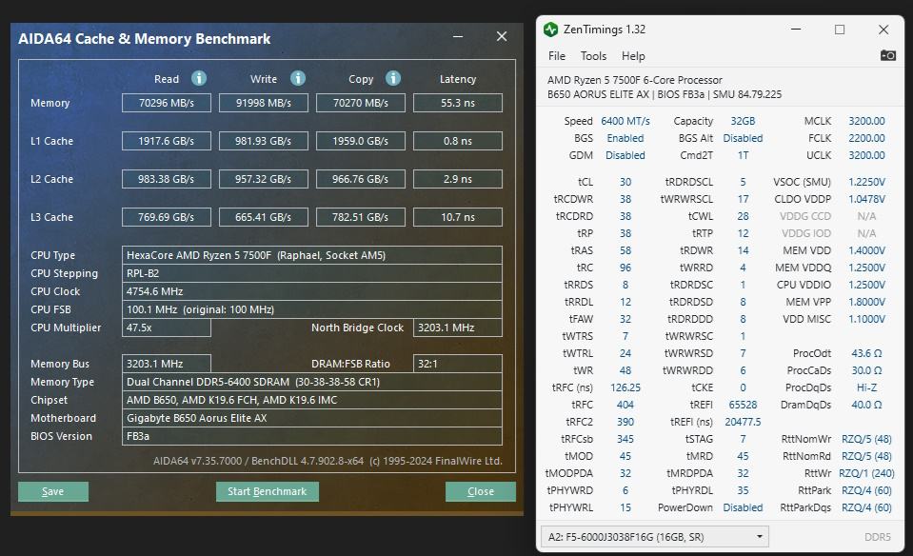
Task: Click the L3 Cache Read value 769.69 GB/s
Action: pyautogui.click(x=167, y=217)
